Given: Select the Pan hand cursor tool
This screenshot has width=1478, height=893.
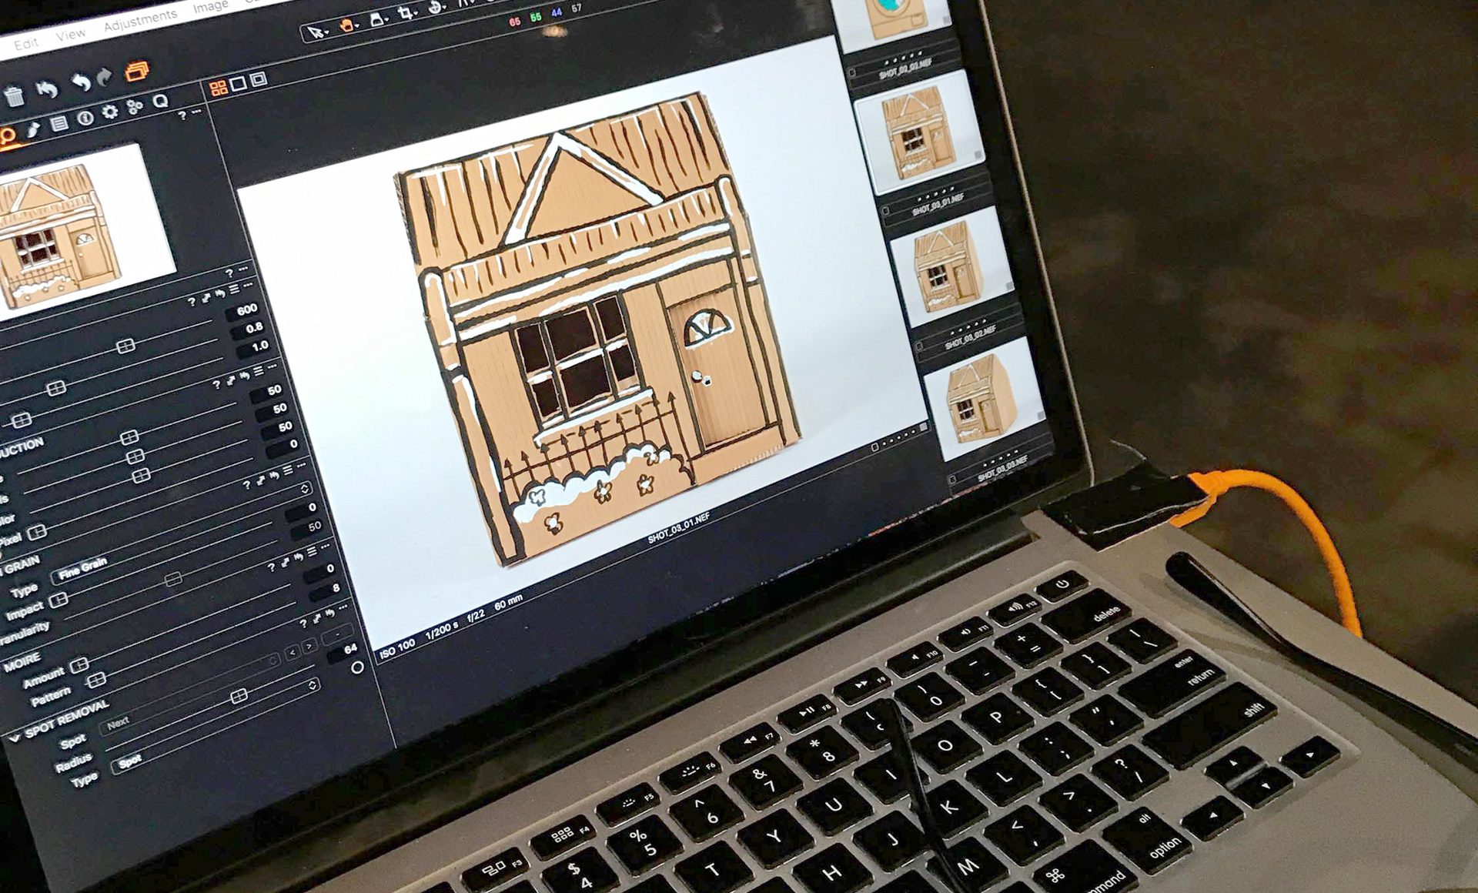Looking at the screenshot, I should [x=347, y=25].
